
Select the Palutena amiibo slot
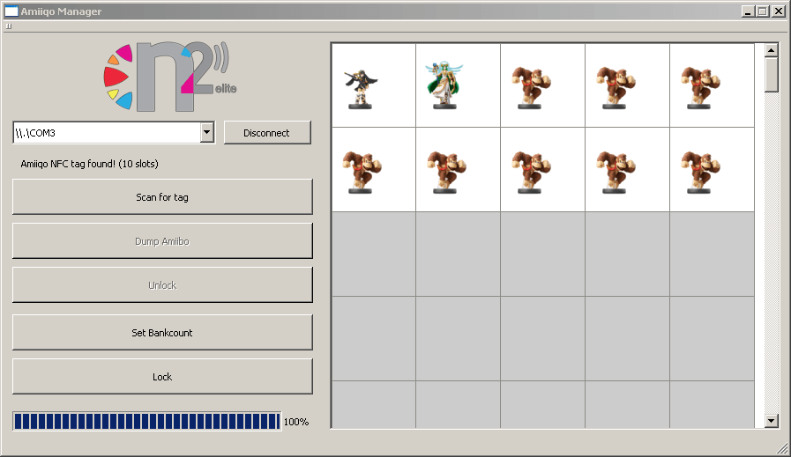[x=458, y=85]
